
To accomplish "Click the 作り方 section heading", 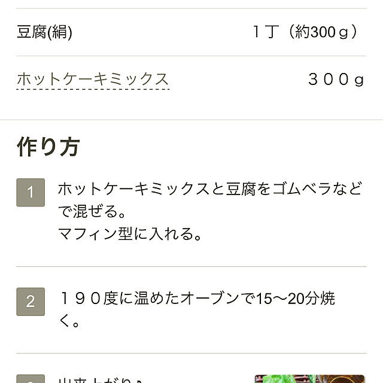I will [x=48, y=147].
